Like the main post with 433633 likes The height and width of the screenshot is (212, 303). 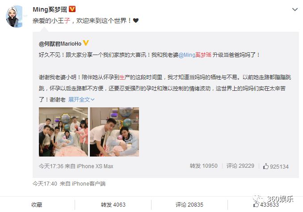point(266,205)
